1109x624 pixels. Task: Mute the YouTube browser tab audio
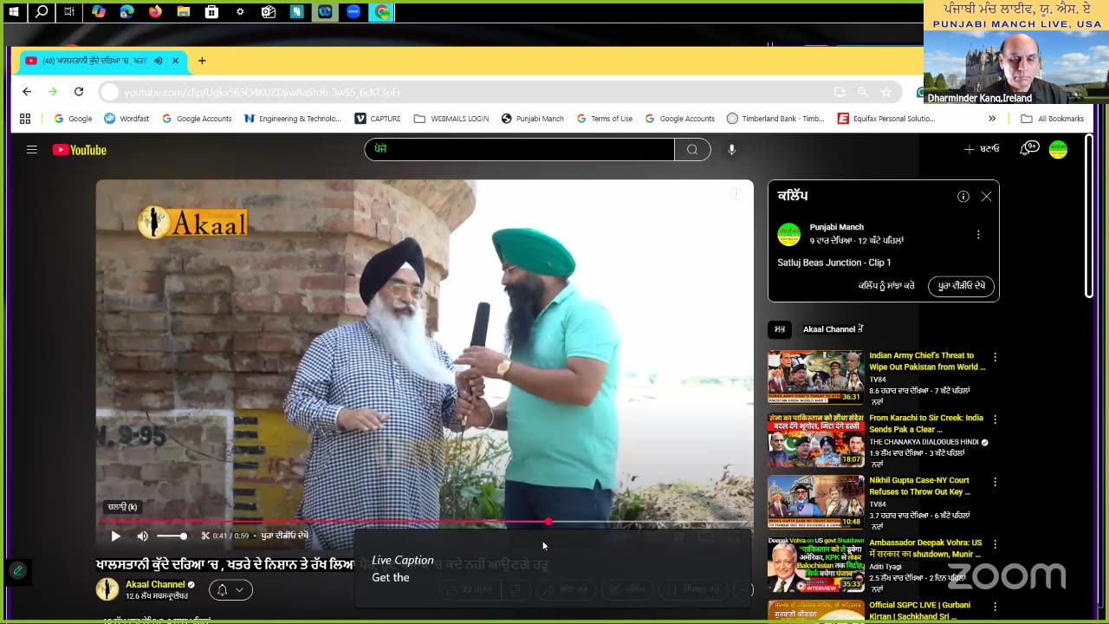(x=158, y=61)
